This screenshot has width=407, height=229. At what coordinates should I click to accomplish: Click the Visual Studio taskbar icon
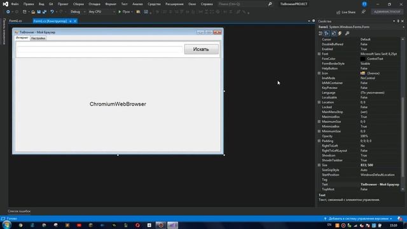pos(172,225)
